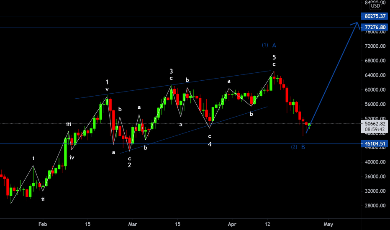
Task: Click the 40000.00 price axis value
Action: click(375, 162)
